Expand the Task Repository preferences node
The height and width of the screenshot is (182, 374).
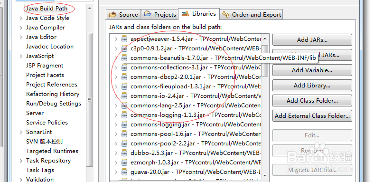click(x=21, y=161)
